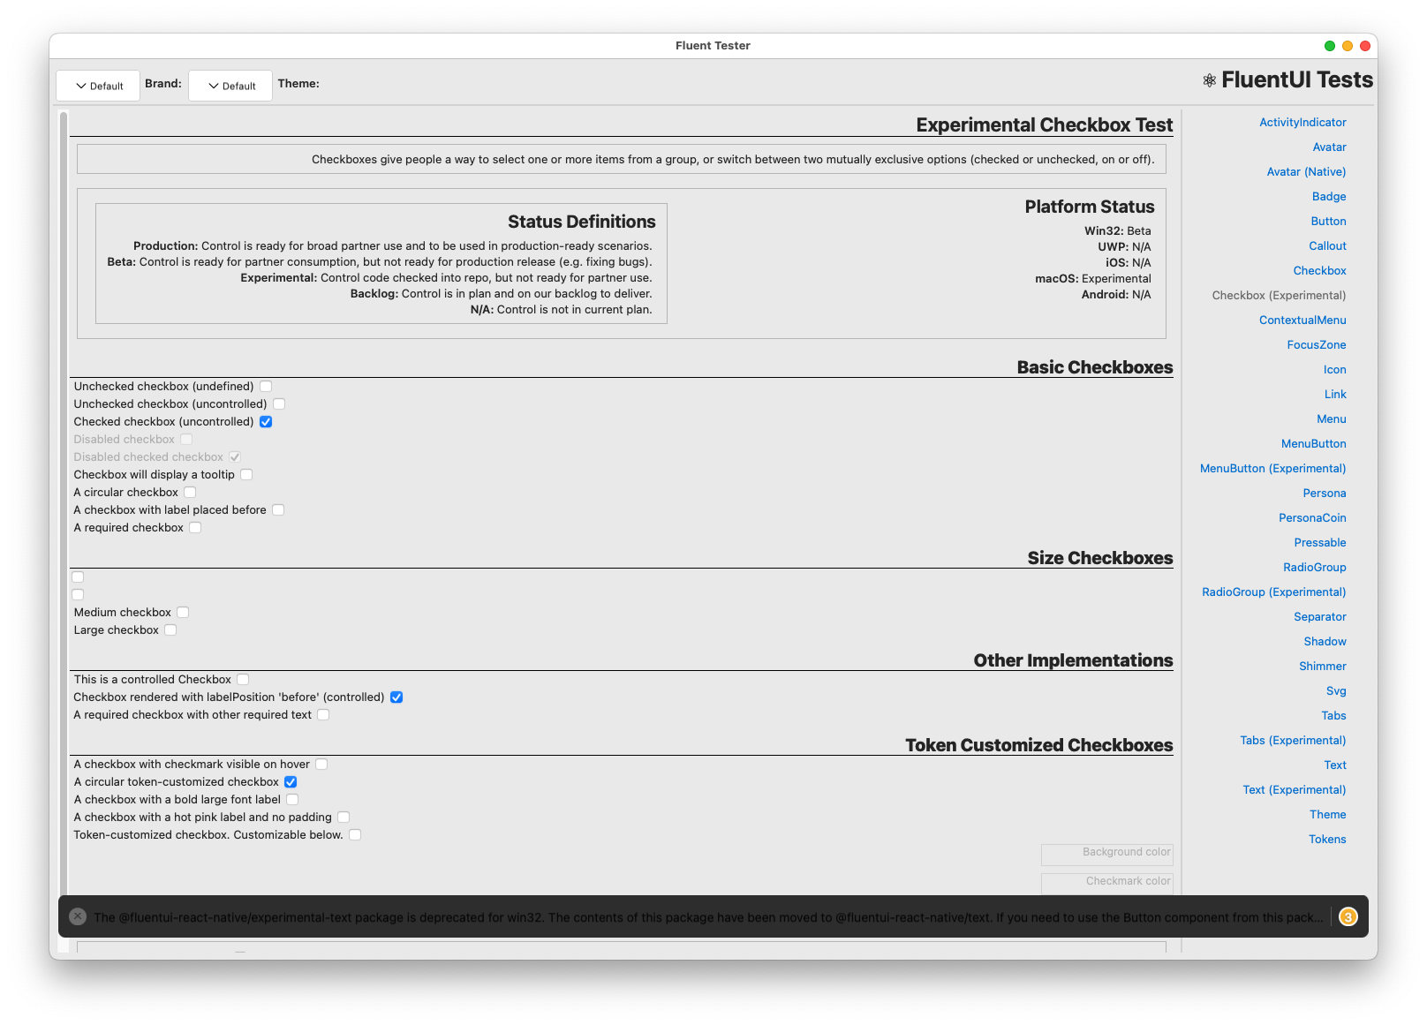Toggle hot pink label checkbox

point(344,817)
